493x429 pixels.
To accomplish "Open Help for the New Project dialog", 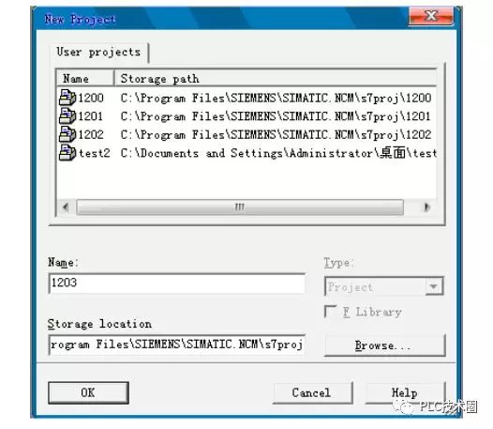I will [405, 392].
